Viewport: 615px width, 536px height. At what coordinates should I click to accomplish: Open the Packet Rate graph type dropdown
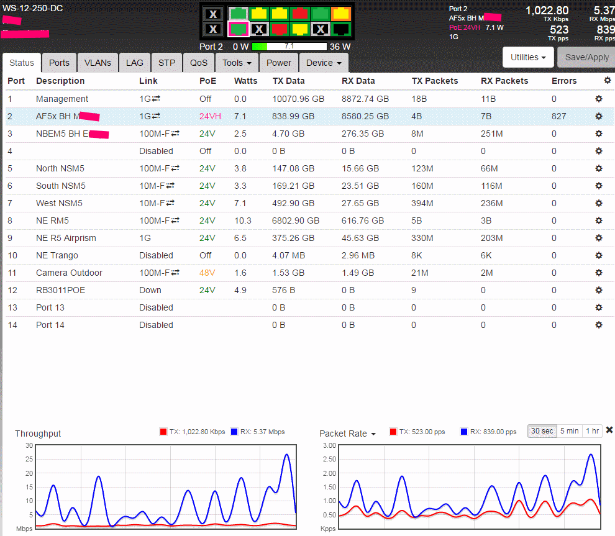(x=348, y=434)
